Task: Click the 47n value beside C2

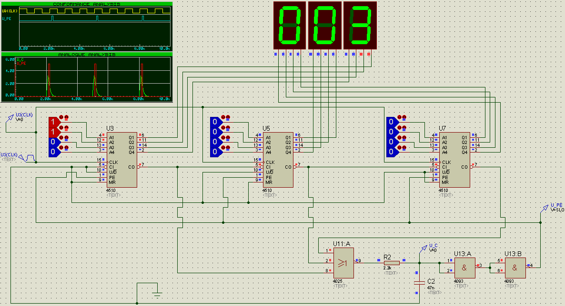Action: [x=431, y=287]
